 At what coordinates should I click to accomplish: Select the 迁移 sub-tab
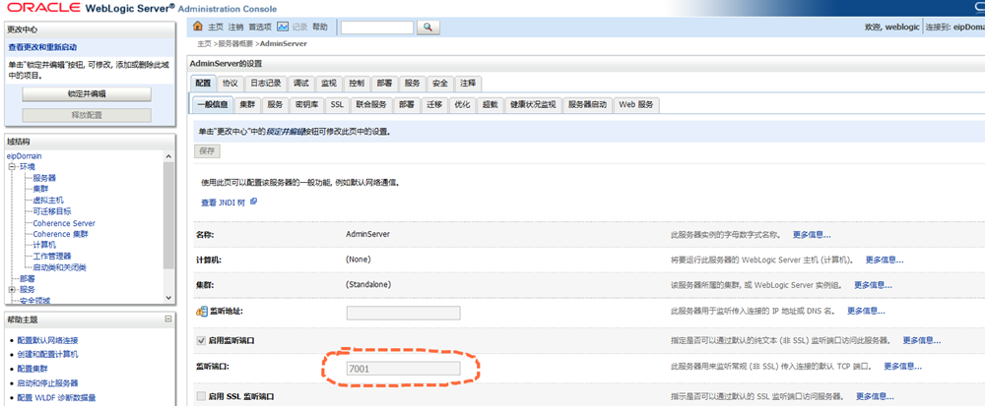[x=434, y=104]
